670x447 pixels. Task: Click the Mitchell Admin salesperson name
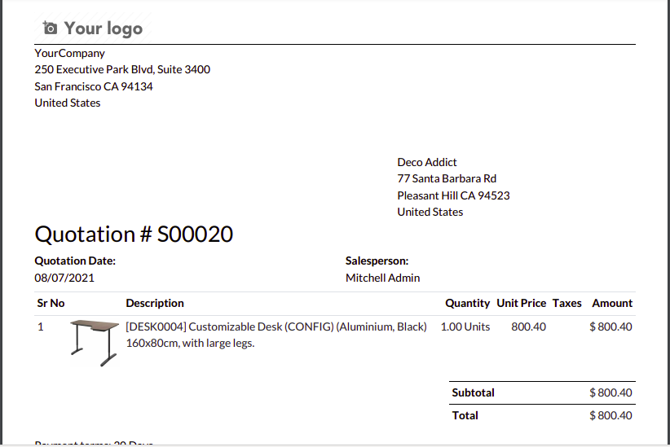[383, 278]
